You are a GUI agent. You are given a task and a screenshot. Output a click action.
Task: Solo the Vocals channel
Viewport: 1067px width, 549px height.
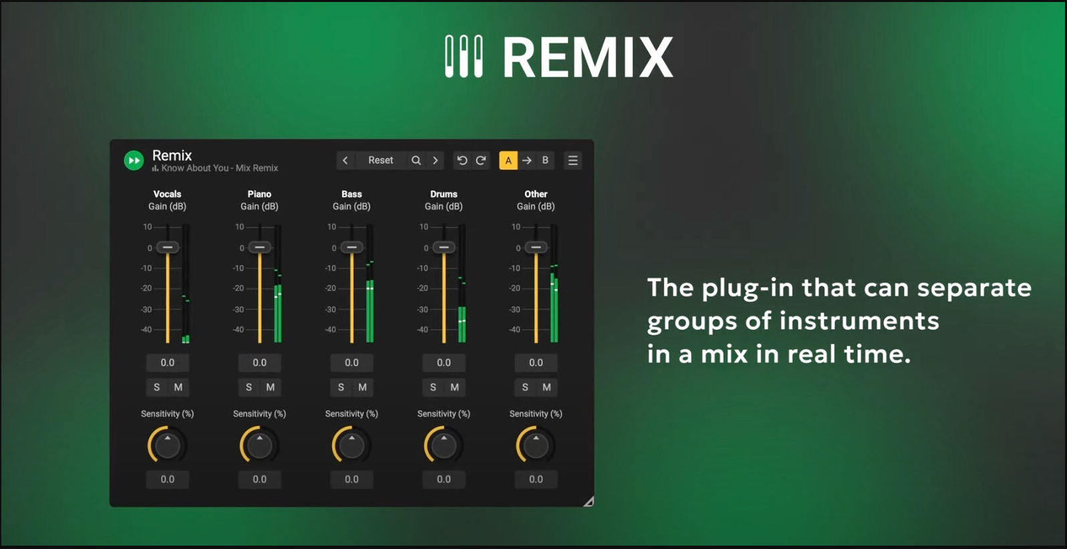[157, 387]
